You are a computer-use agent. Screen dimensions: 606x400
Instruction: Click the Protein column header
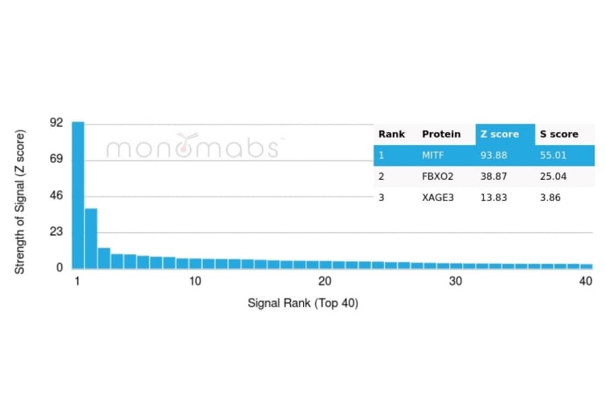[x=441, y=134]
